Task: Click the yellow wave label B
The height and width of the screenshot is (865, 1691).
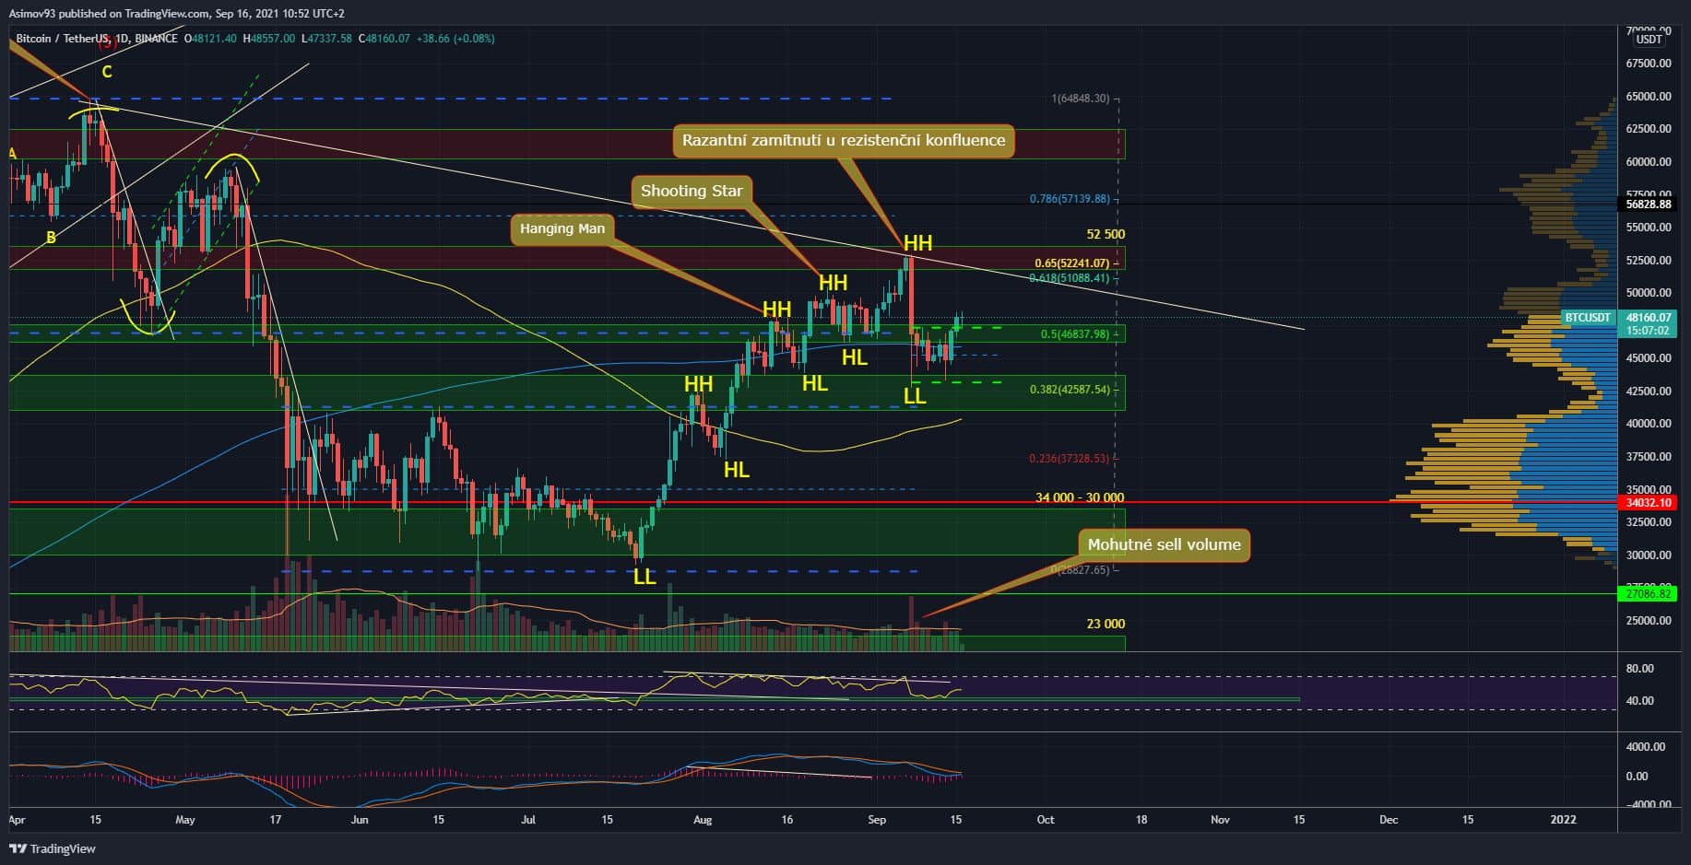Action: [x=51, y=238]
